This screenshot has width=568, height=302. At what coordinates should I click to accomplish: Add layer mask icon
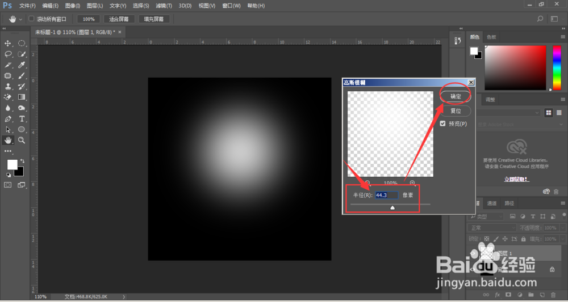[x=508, y=295]
